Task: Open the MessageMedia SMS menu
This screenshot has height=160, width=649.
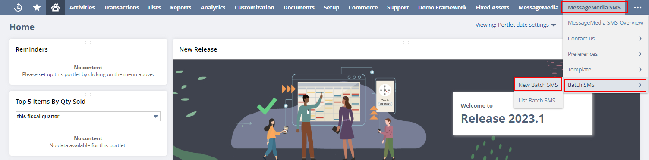Action: coord(594,8)
